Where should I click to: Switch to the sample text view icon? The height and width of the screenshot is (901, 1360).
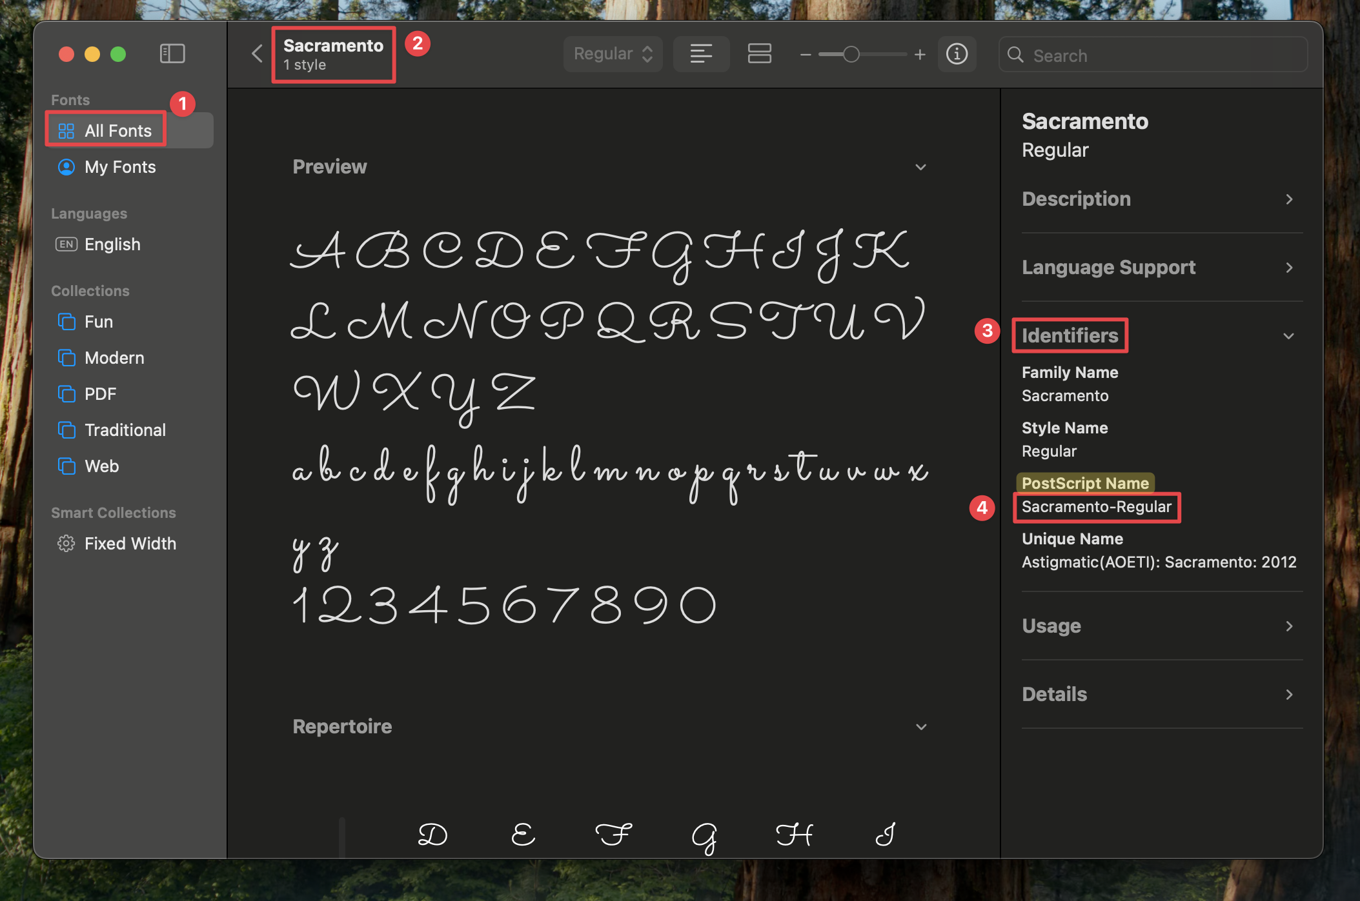coord(701,54)
